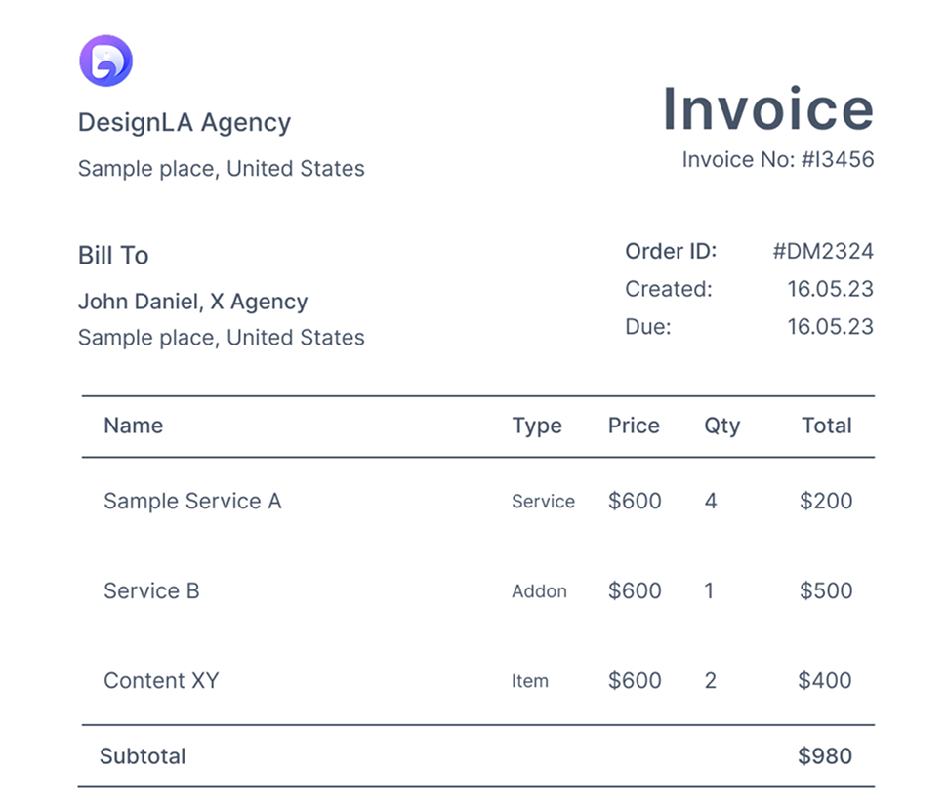Click quantity 2 in Content XY row
This screenshot has height=812, width=947.
[x=710, y=680]
